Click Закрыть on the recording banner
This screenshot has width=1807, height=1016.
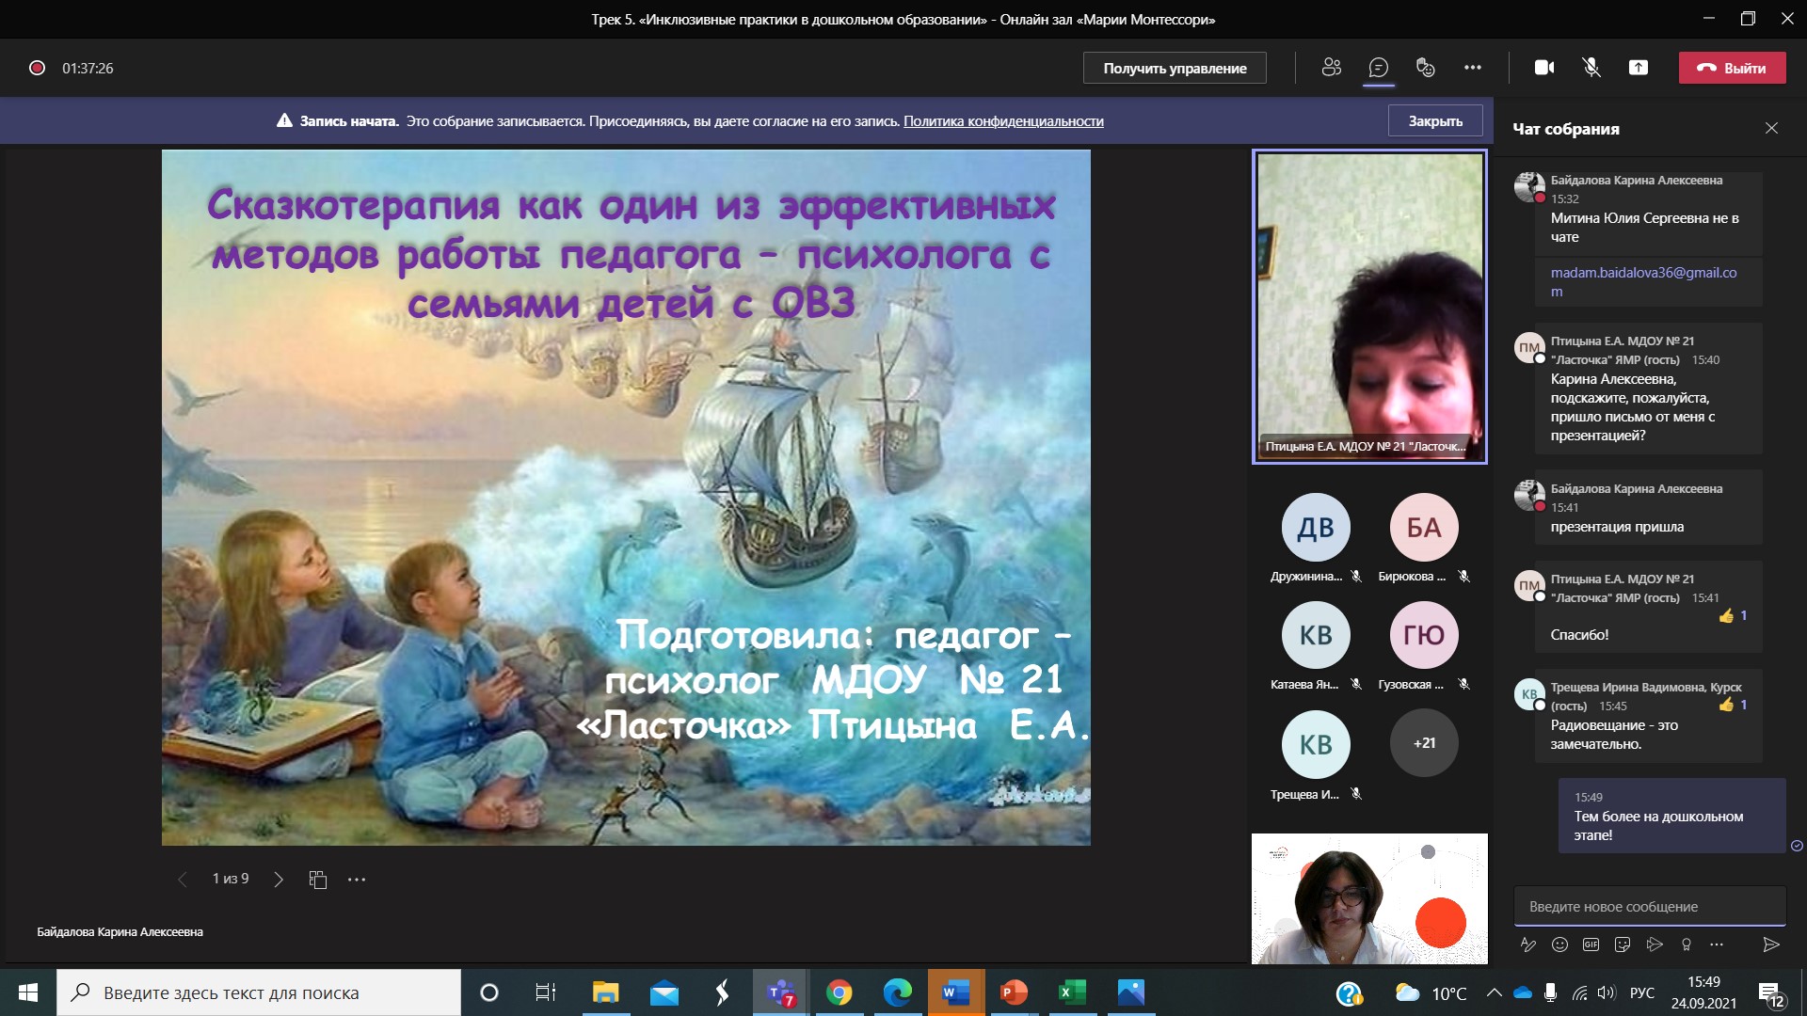1435,121
